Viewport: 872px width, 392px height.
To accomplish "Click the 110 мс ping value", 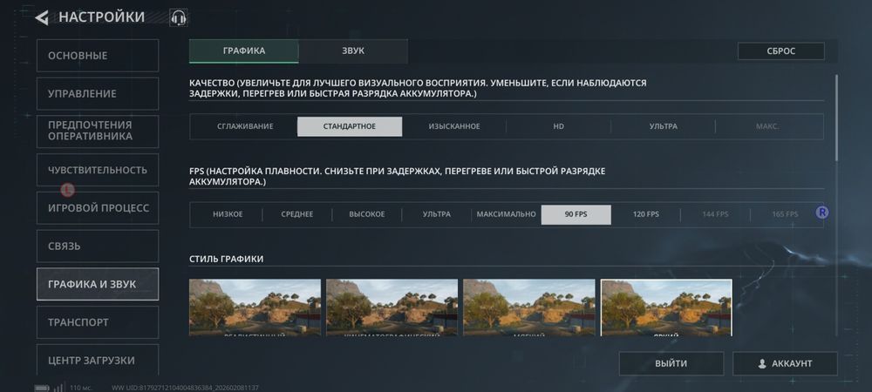I will 80,389.
